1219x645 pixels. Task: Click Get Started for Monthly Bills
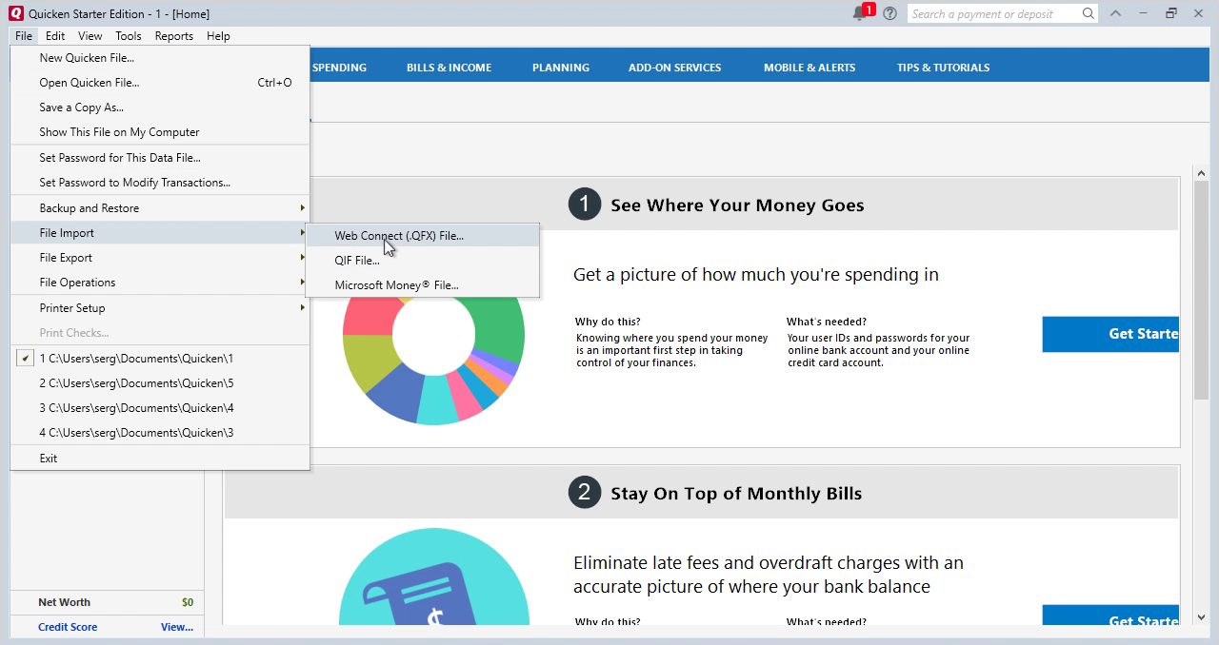[1110, 616]
